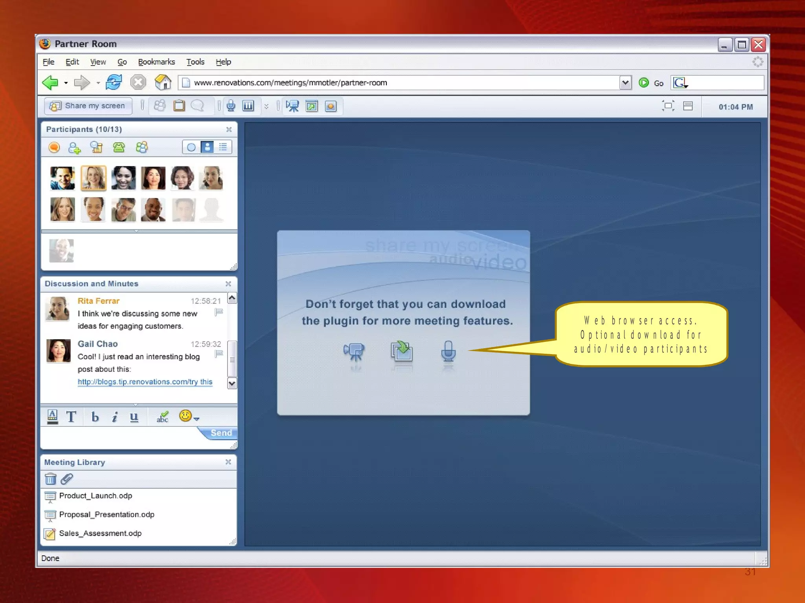The height and width of the screenshot is (603, 805).
Task: Open the Tools menu
Action: click(195, 62)
